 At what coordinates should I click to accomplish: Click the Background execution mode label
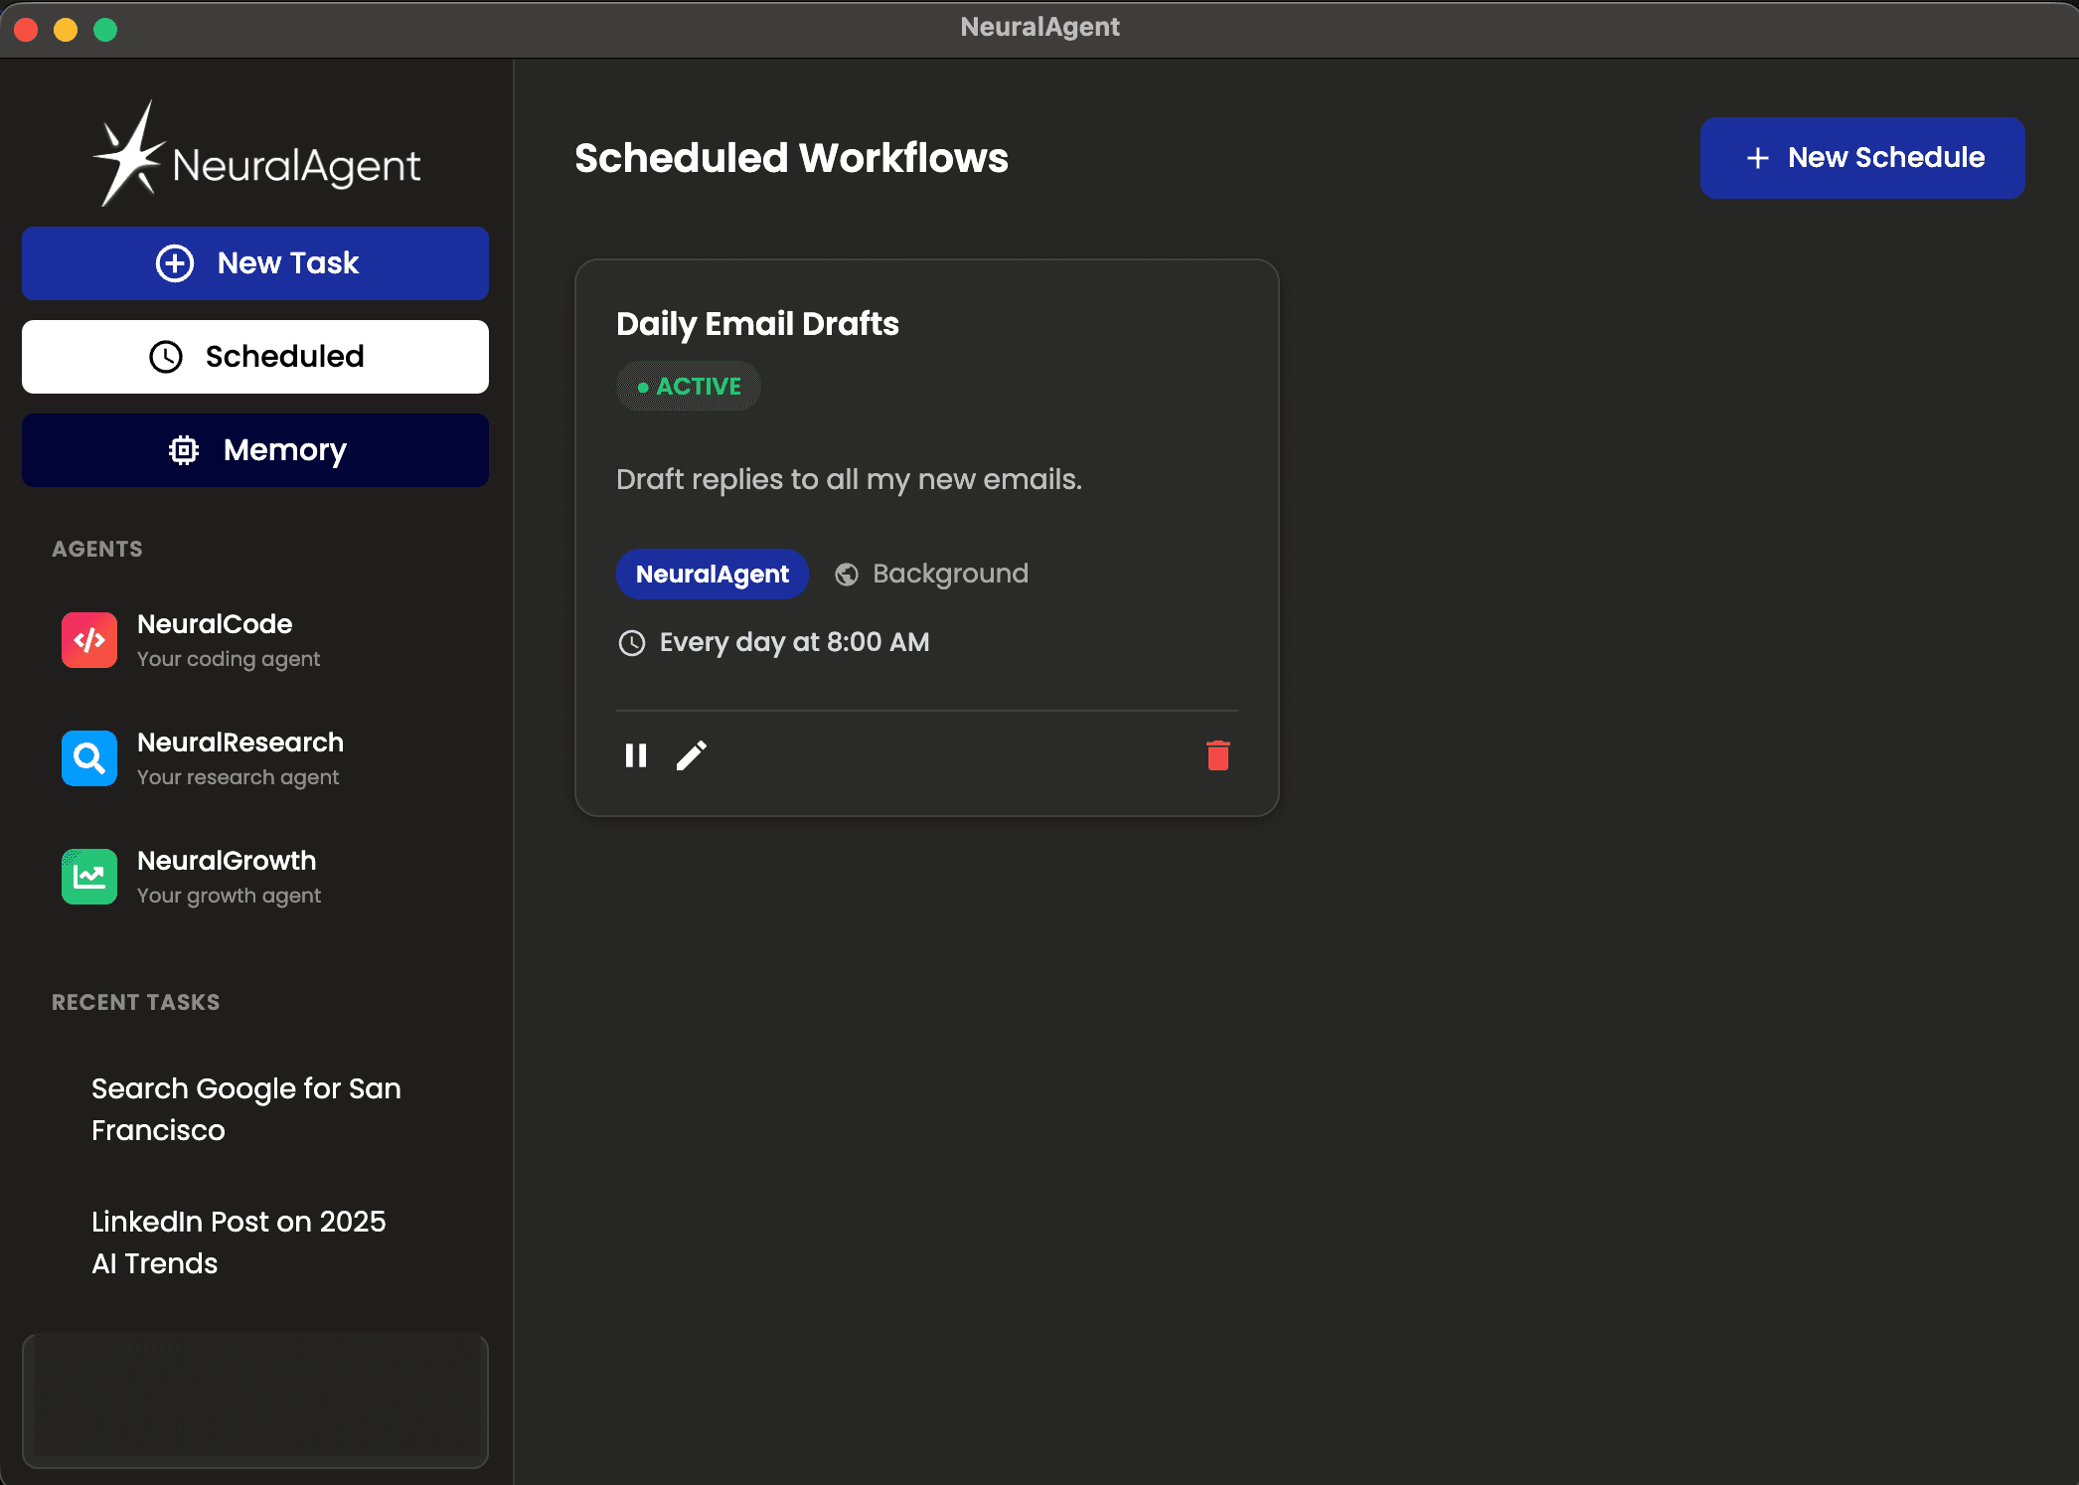[x=949, y=574]
